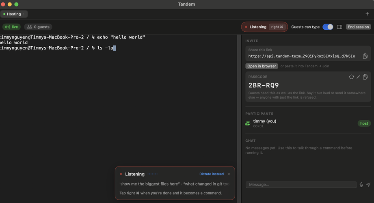The width and height of the screenshot is (374, 203).
Task: Click the microphone icon in chat
Action: pos(361,185)
